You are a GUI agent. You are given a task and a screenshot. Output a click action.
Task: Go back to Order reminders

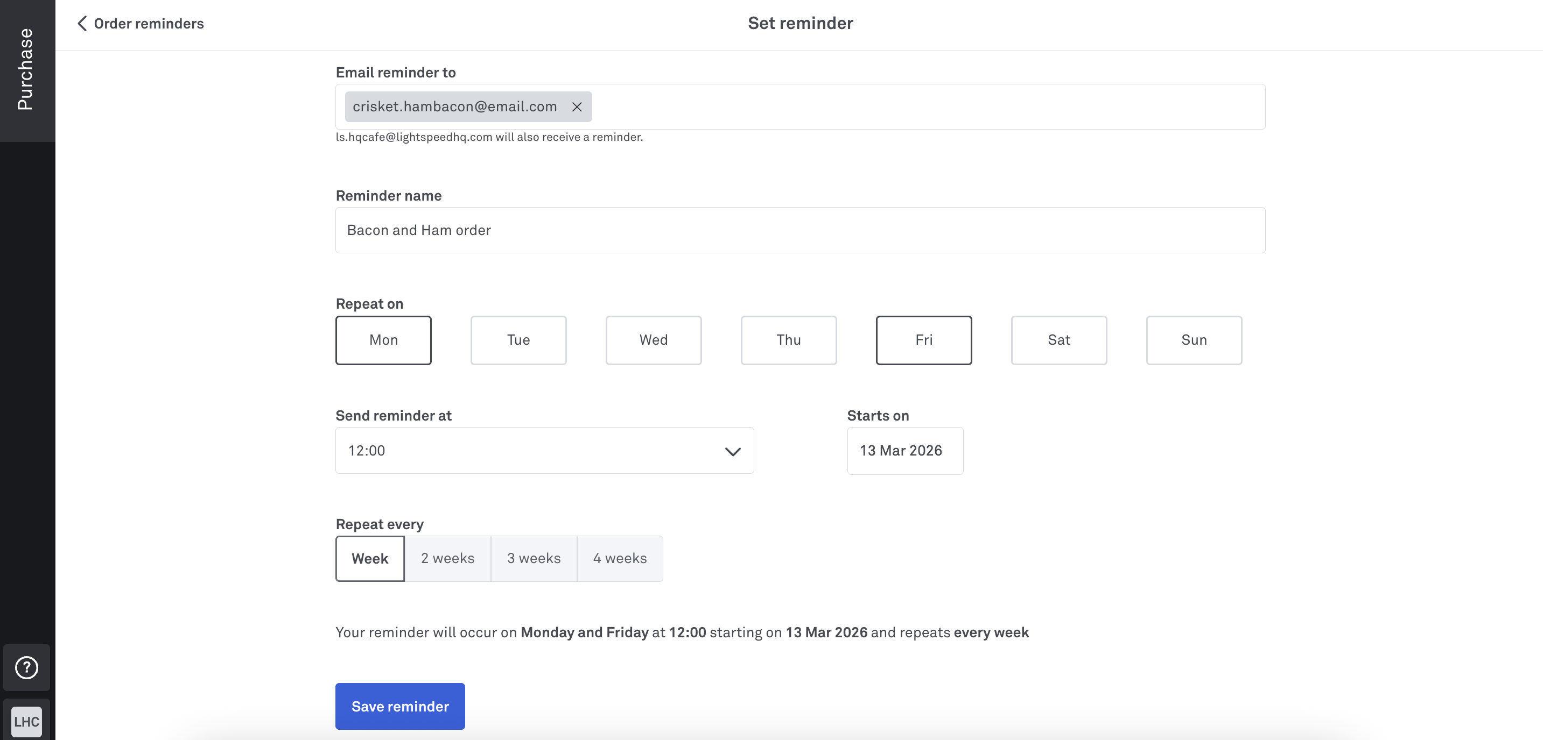point(141,23)
